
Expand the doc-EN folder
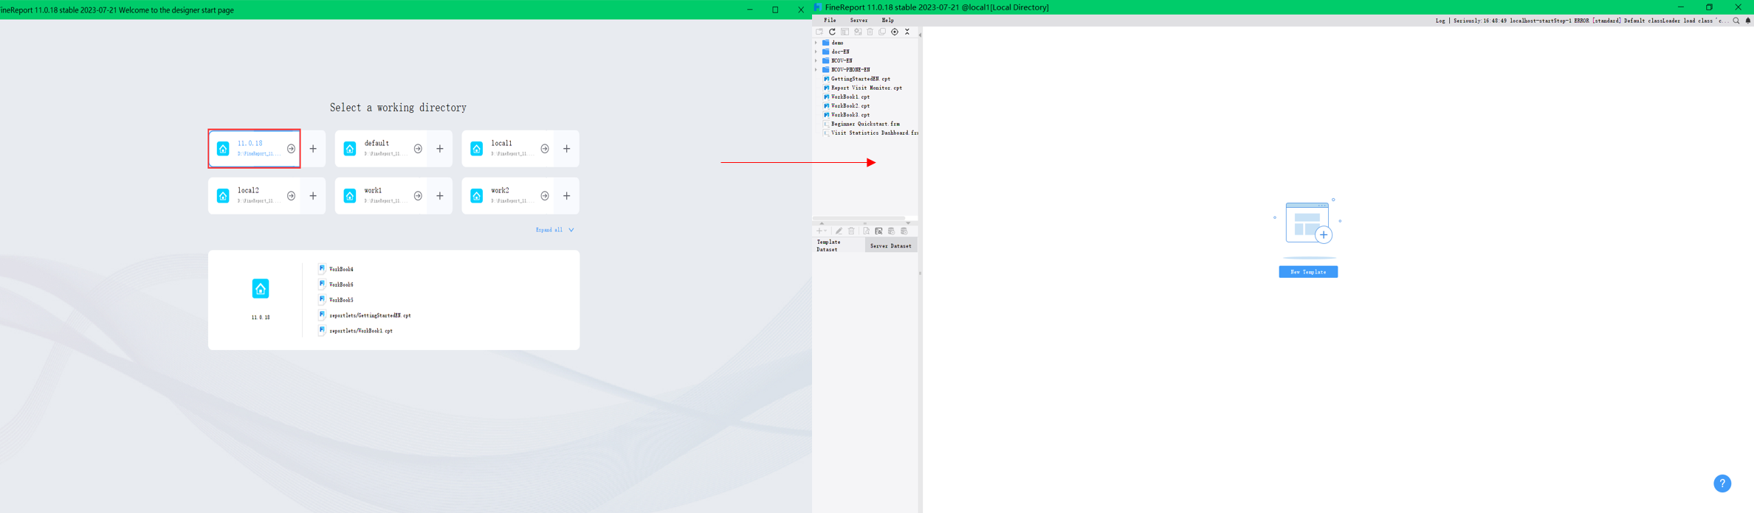click(x=816, y=52)
